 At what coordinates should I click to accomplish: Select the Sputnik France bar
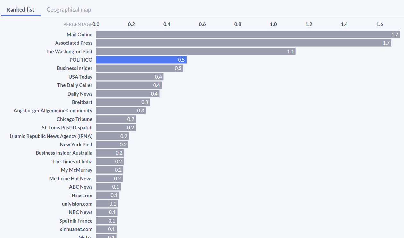tap(107, 221)
